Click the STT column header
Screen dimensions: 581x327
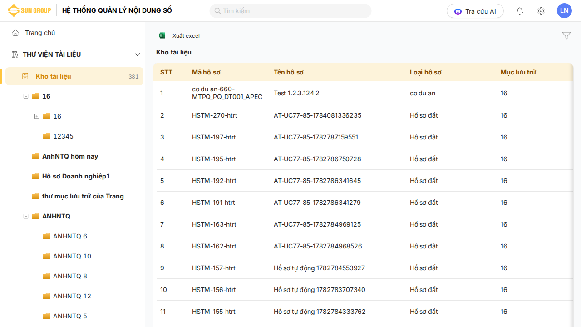pyautogui.click(x=166, y=72)
